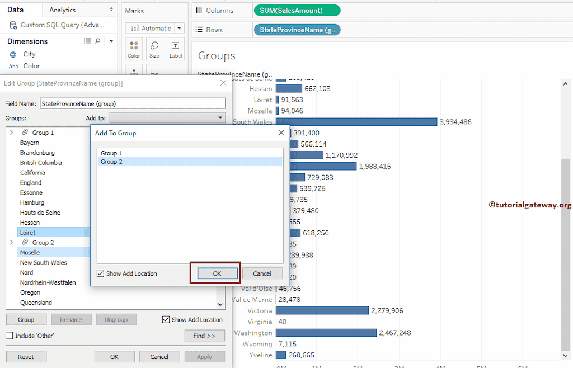Switch to the Analytics tab
Image resolution: width=573 pixels, height=368 pixels.
pos(62,10)
